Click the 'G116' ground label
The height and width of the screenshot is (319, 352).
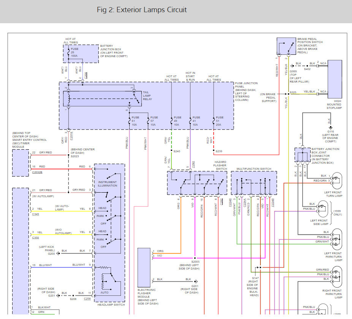point(330,131)
